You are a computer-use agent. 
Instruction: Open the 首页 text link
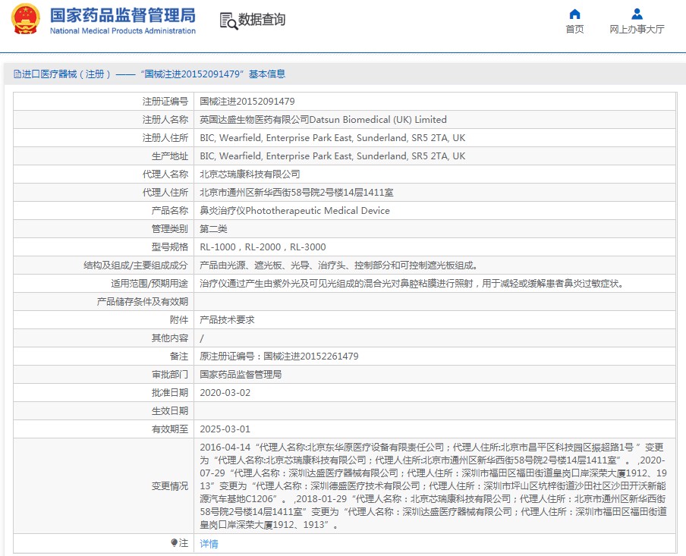pos(574,30)
